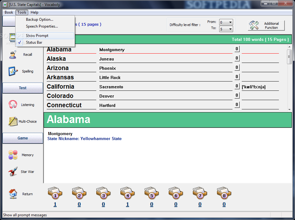295x220 pixels.
Task: Click the count link under box 4
Action: pyautogui.click(x=128, y=205)
